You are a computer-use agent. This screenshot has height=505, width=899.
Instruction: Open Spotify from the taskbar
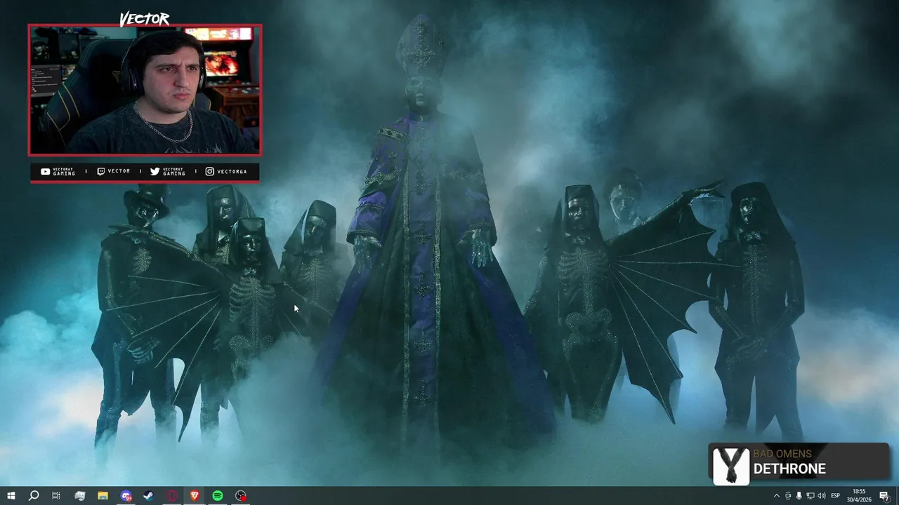(x=218, y=496)
